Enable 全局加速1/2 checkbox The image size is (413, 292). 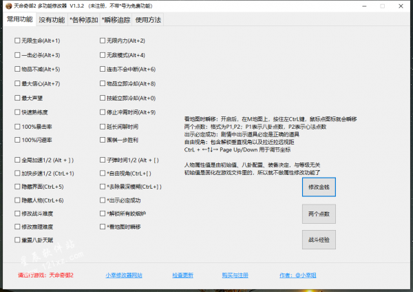pyautogui.click(x=17, y=160)
